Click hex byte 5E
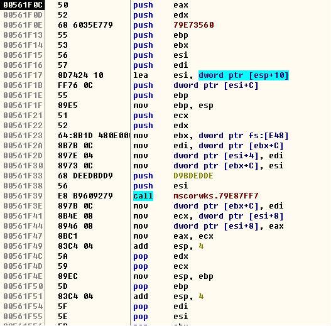The width and height of the screenshot is (331, 326). (63, 317)
